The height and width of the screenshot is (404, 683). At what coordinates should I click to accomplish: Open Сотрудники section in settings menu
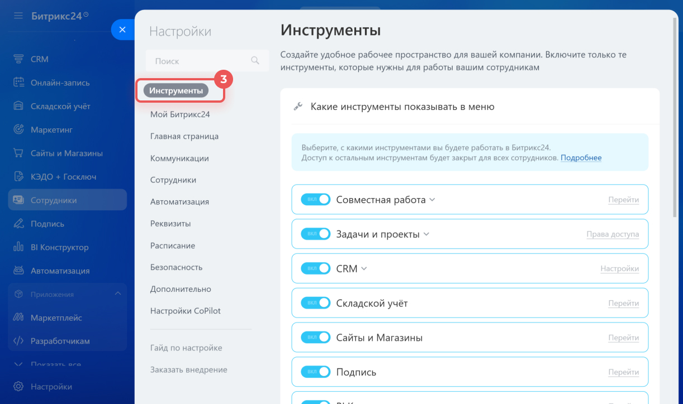[x=173, y=180]
